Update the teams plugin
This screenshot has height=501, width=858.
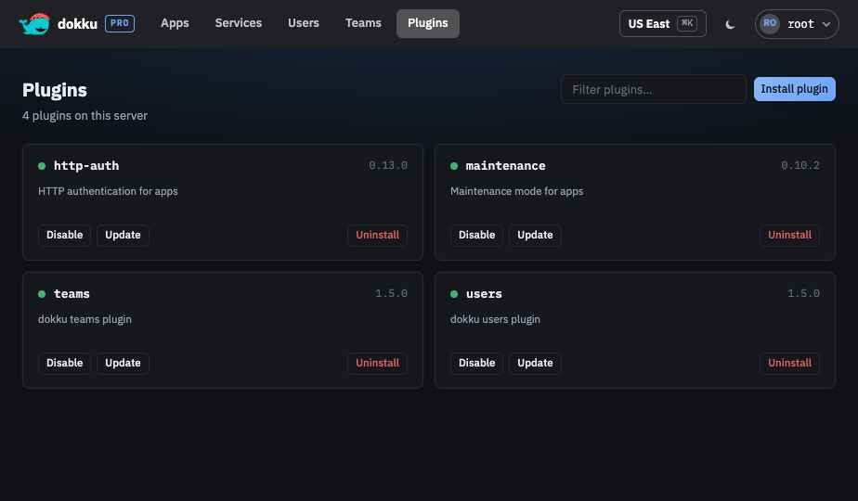tap(123, 363)
